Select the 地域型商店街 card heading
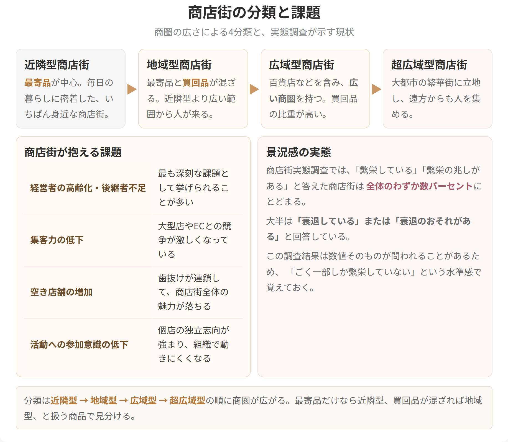 [179, 65]
